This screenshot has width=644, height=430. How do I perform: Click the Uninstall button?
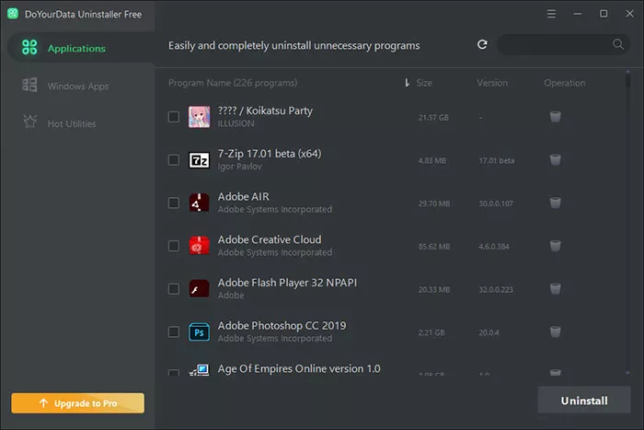click(584, 401)
